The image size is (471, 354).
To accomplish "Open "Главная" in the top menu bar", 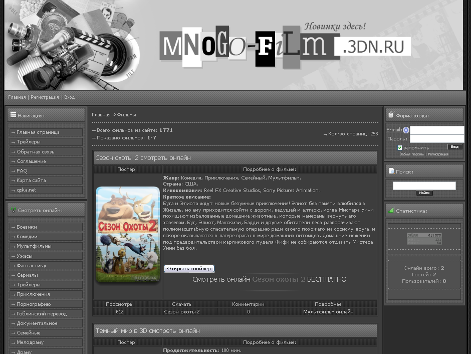I will [x=17, y=97].
